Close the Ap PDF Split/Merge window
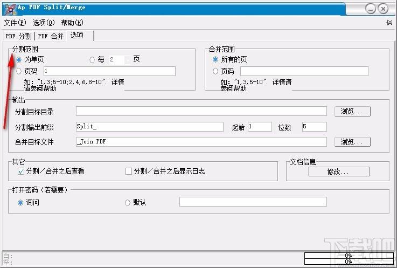Image resolution: width=397 pixels, height=268 pixels. (x=384, y=9)
